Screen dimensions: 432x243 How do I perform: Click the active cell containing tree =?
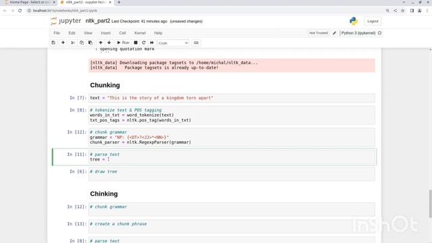(232, 157)
